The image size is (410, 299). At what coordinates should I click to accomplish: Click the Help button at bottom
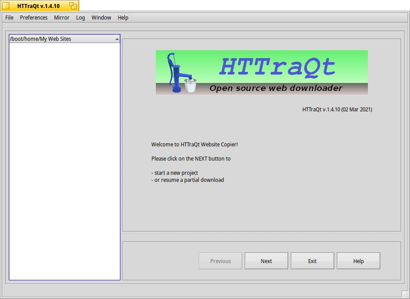358,261
